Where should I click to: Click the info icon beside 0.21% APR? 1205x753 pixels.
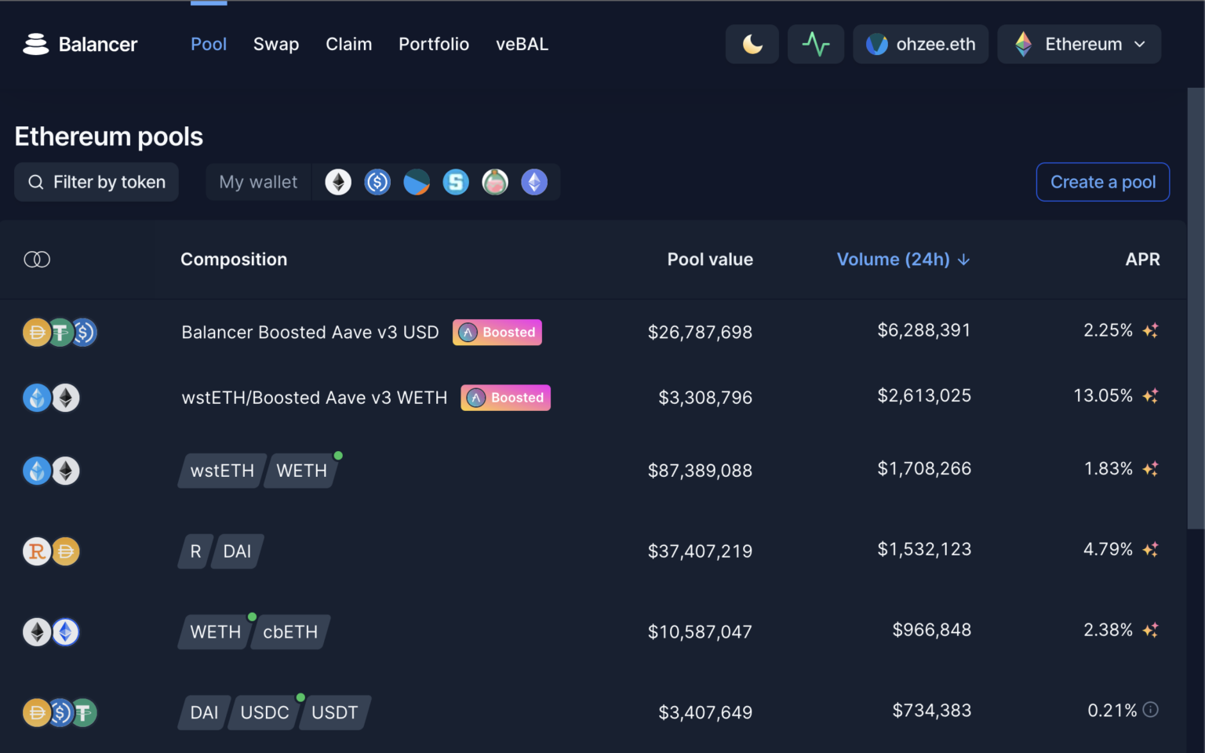click(1150, 710)
